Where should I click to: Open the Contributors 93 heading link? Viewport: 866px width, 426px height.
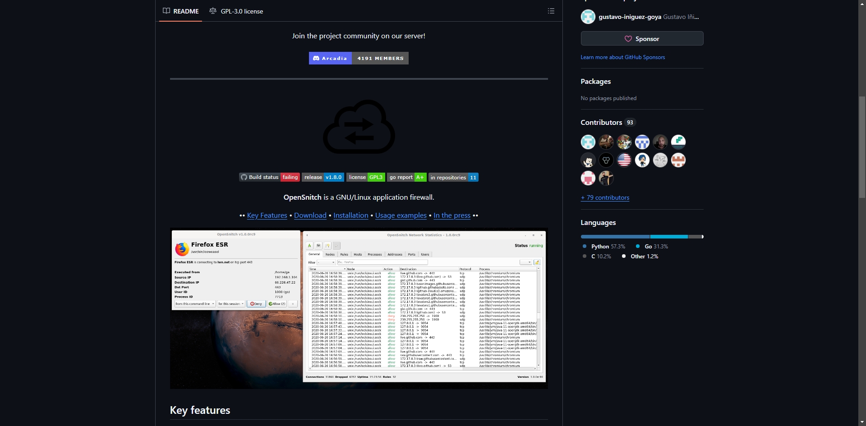pyautogui.click(x=608, y=123)
